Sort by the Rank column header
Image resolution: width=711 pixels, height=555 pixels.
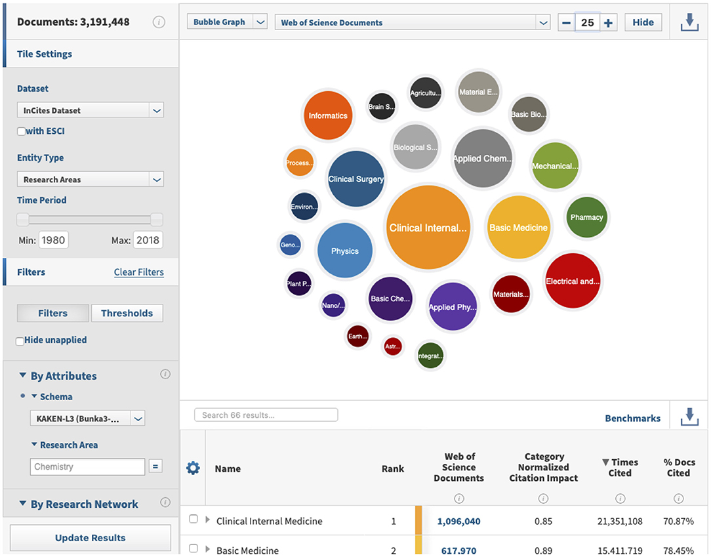coord(393,468)
